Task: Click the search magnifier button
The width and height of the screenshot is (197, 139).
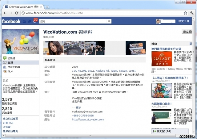Action: (x=109, y=21)
